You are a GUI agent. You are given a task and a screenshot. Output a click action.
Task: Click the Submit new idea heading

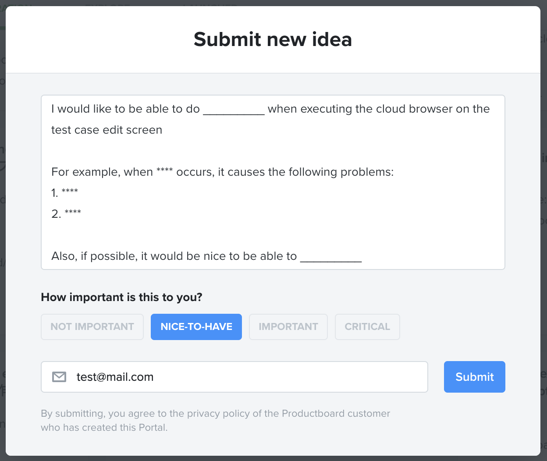pos(273,39)
